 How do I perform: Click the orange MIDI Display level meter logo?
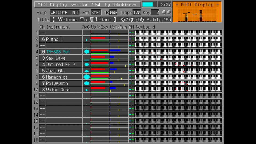(x=197, y=12)
